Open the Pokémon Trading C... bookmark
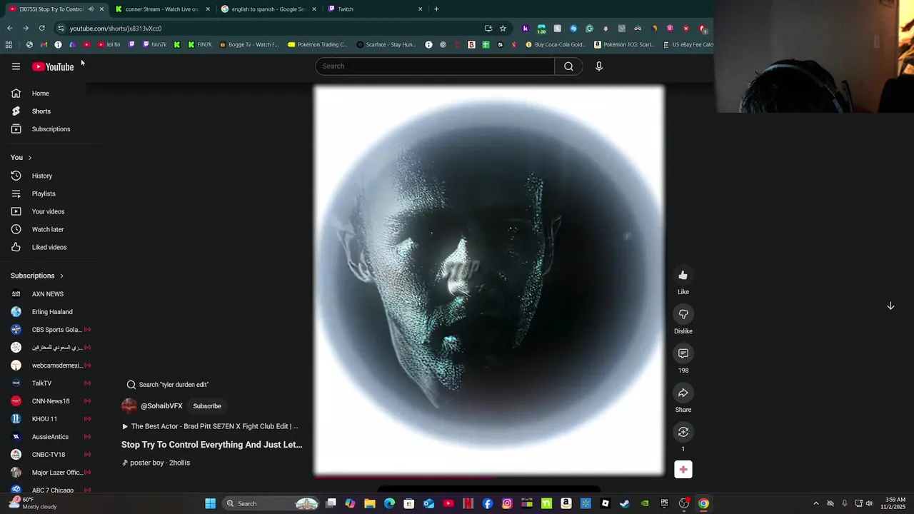The width and height of the screenshot is (914, 514). 317,45
